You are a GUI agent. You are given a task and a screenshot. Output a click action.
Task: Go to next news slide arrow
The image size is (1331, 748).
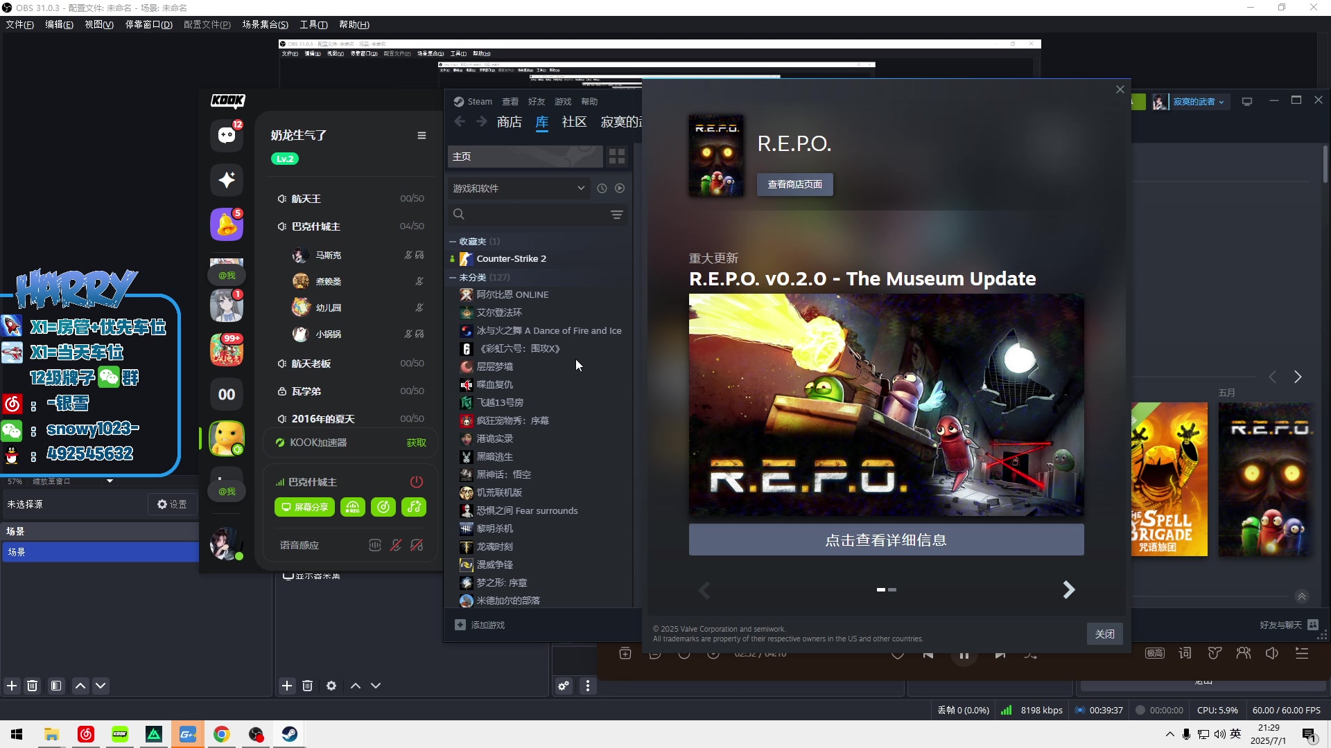click(1068, 590)
